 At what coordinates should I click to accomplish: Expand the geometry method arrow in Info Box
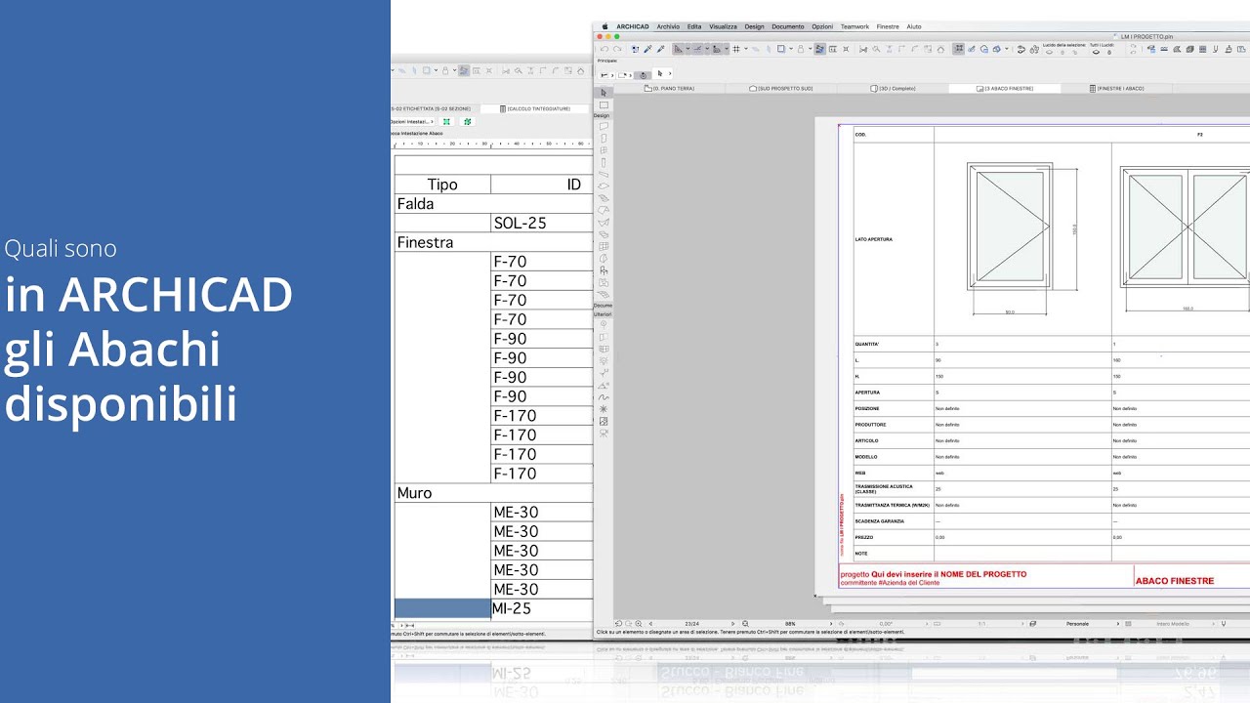(630, 75)
